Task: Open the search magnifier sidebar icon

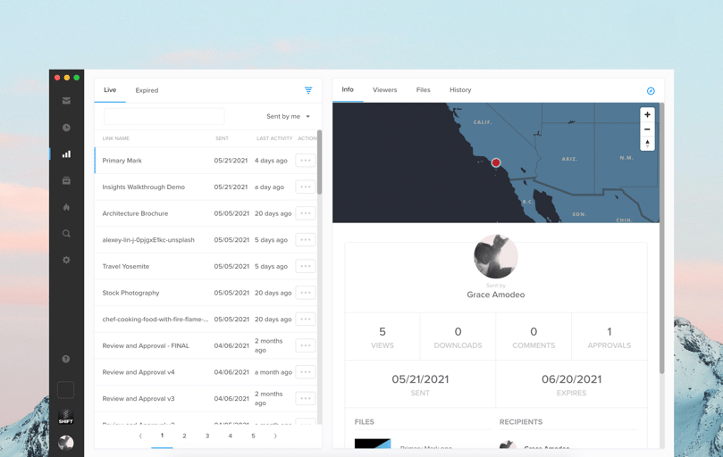Action: pos(66,234)
